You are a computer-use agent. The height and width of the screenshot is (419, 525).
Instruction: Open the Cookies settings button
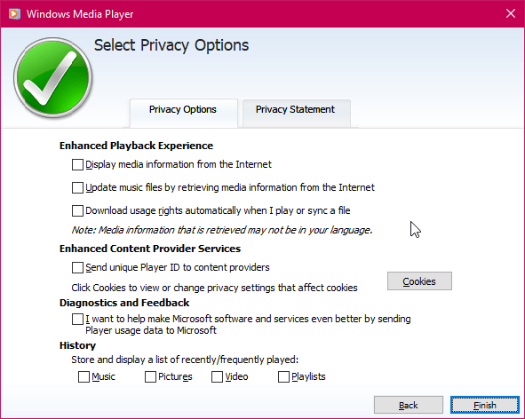(419, 281)
